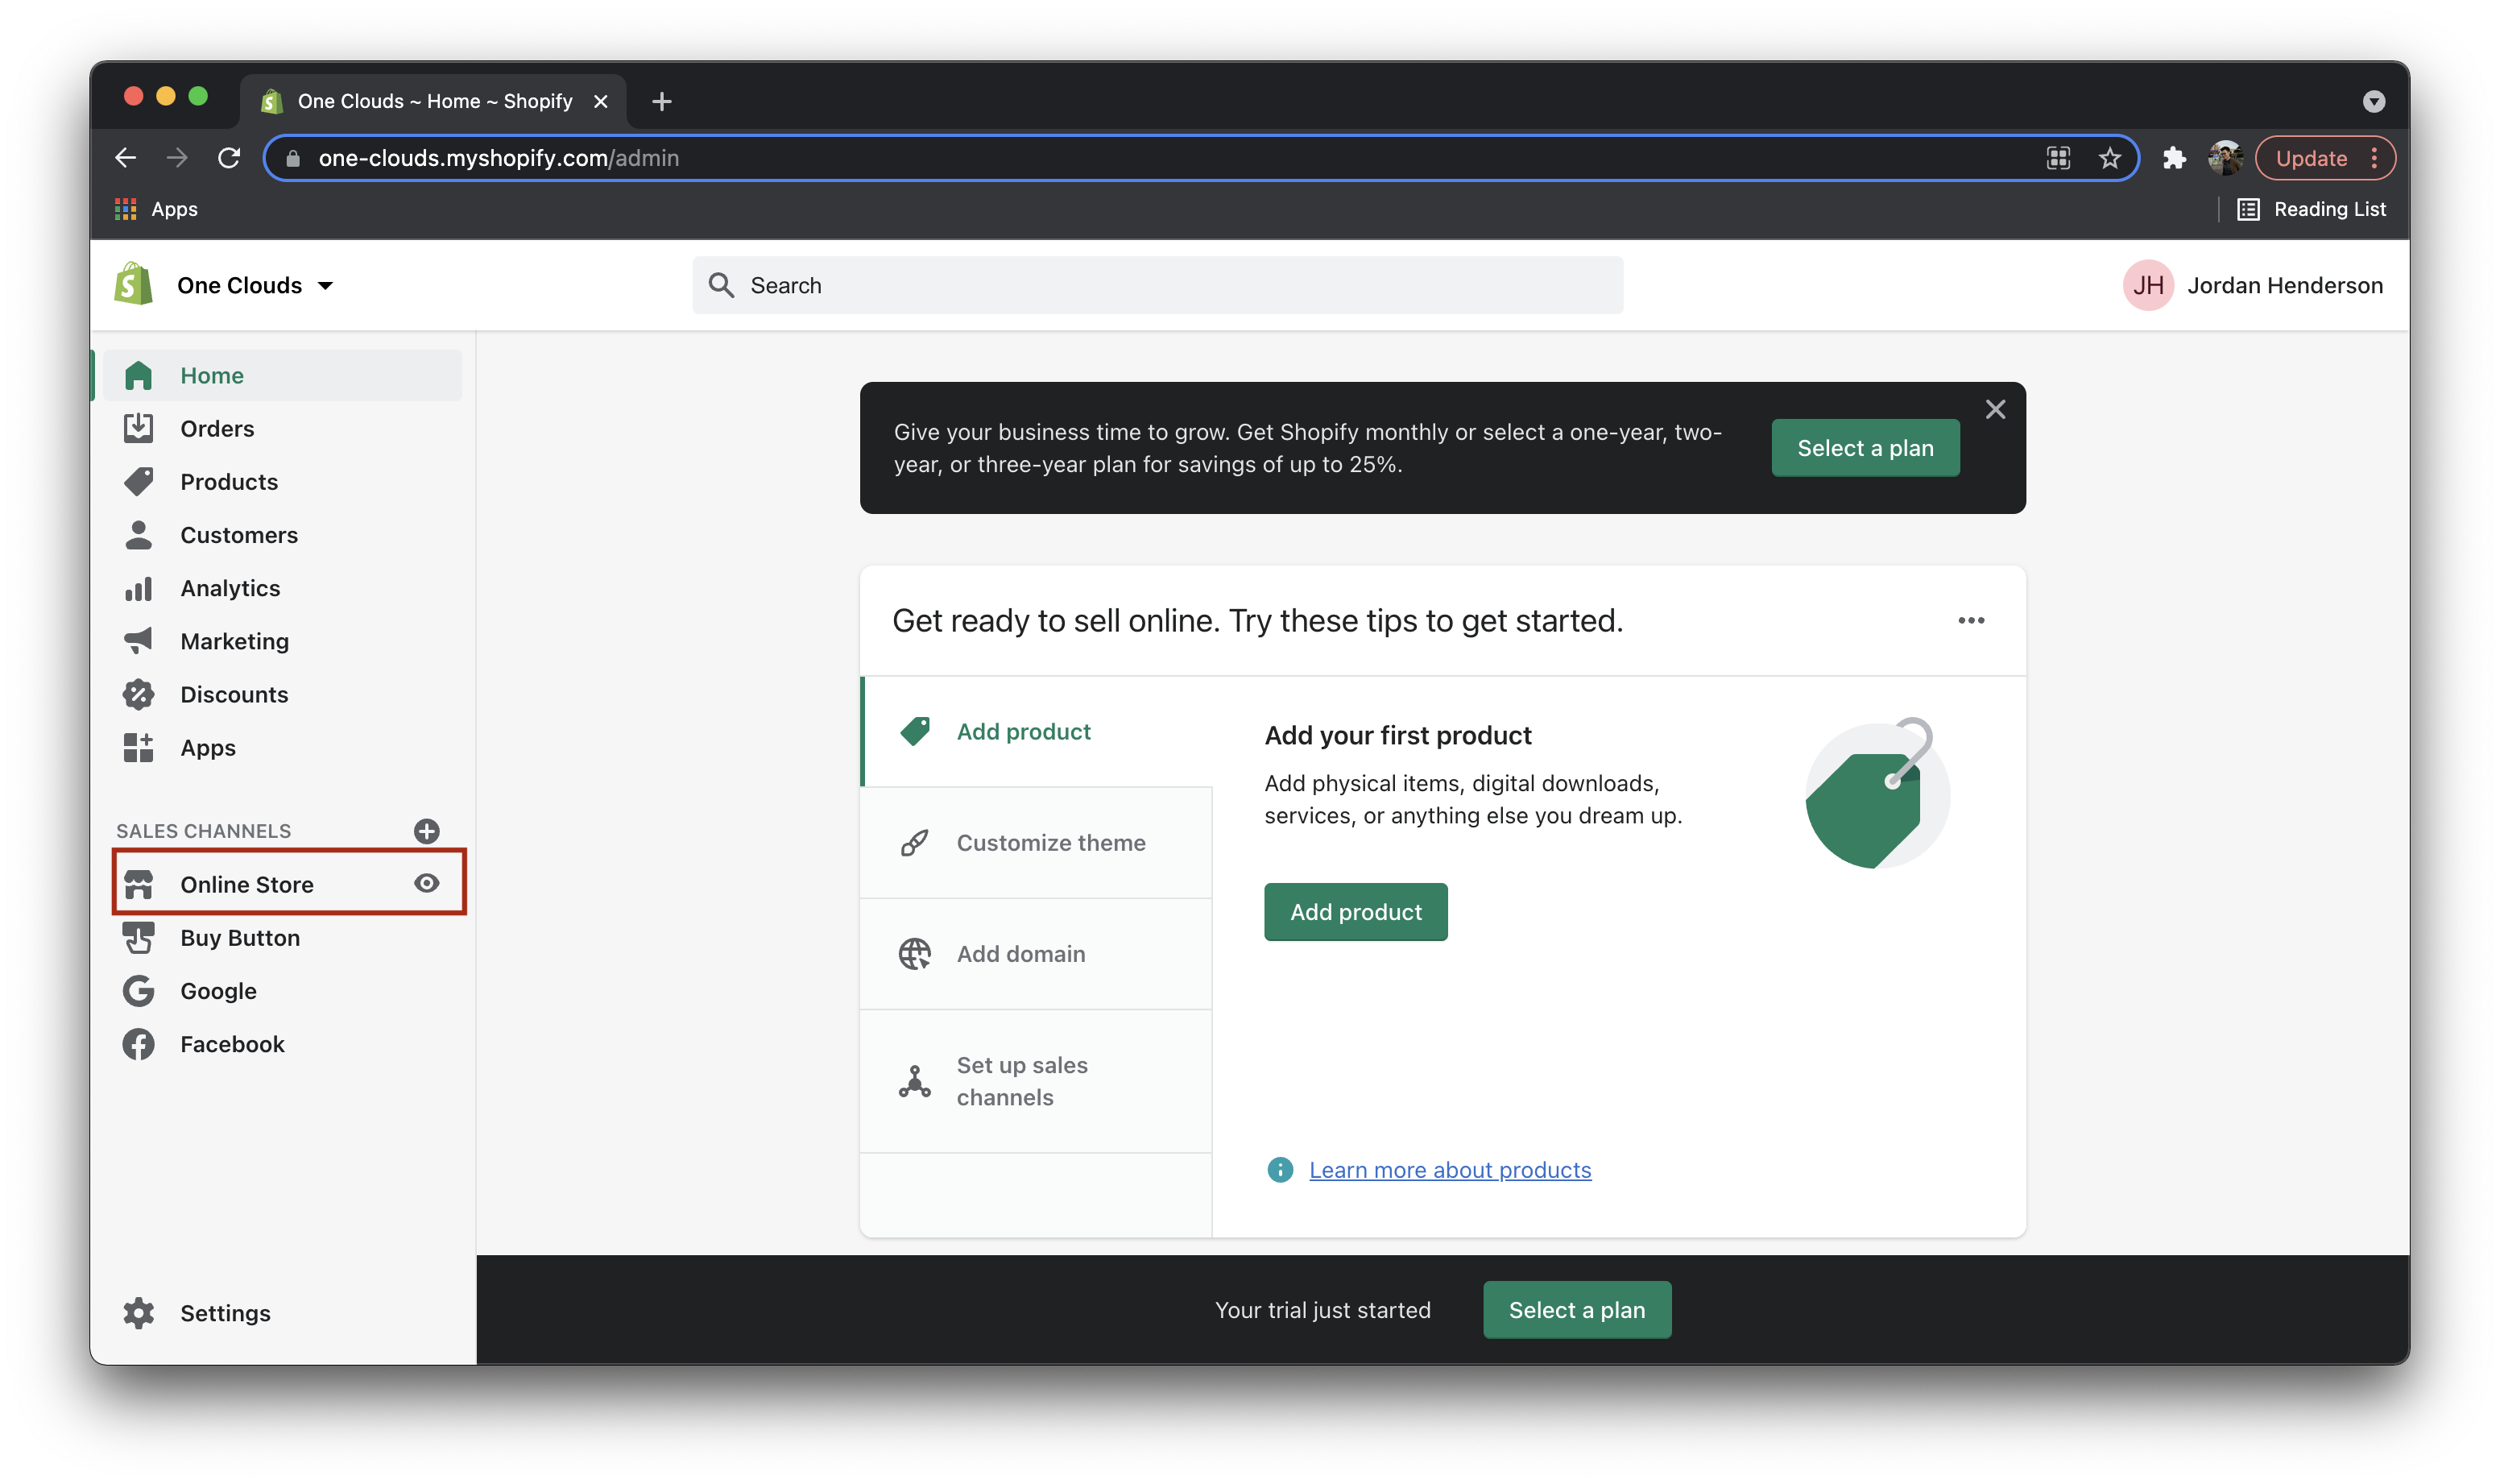Click the Add product green button
Viewport: 2500px width, 1484px height.
[x=1356, y=912]
